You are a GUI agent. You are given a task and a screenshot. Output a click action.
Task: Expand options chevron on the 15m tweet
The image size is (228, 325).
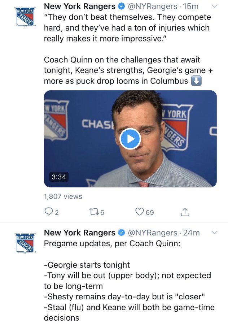pos(215,6)
